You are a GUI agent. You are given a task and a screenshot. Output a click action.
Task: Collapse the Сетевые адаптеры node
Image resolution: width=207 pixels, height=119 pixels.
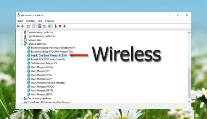click(x=21, y=44)
